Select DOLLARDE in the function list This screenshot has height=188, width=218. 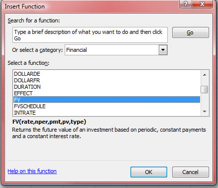(x=107, y=74)
